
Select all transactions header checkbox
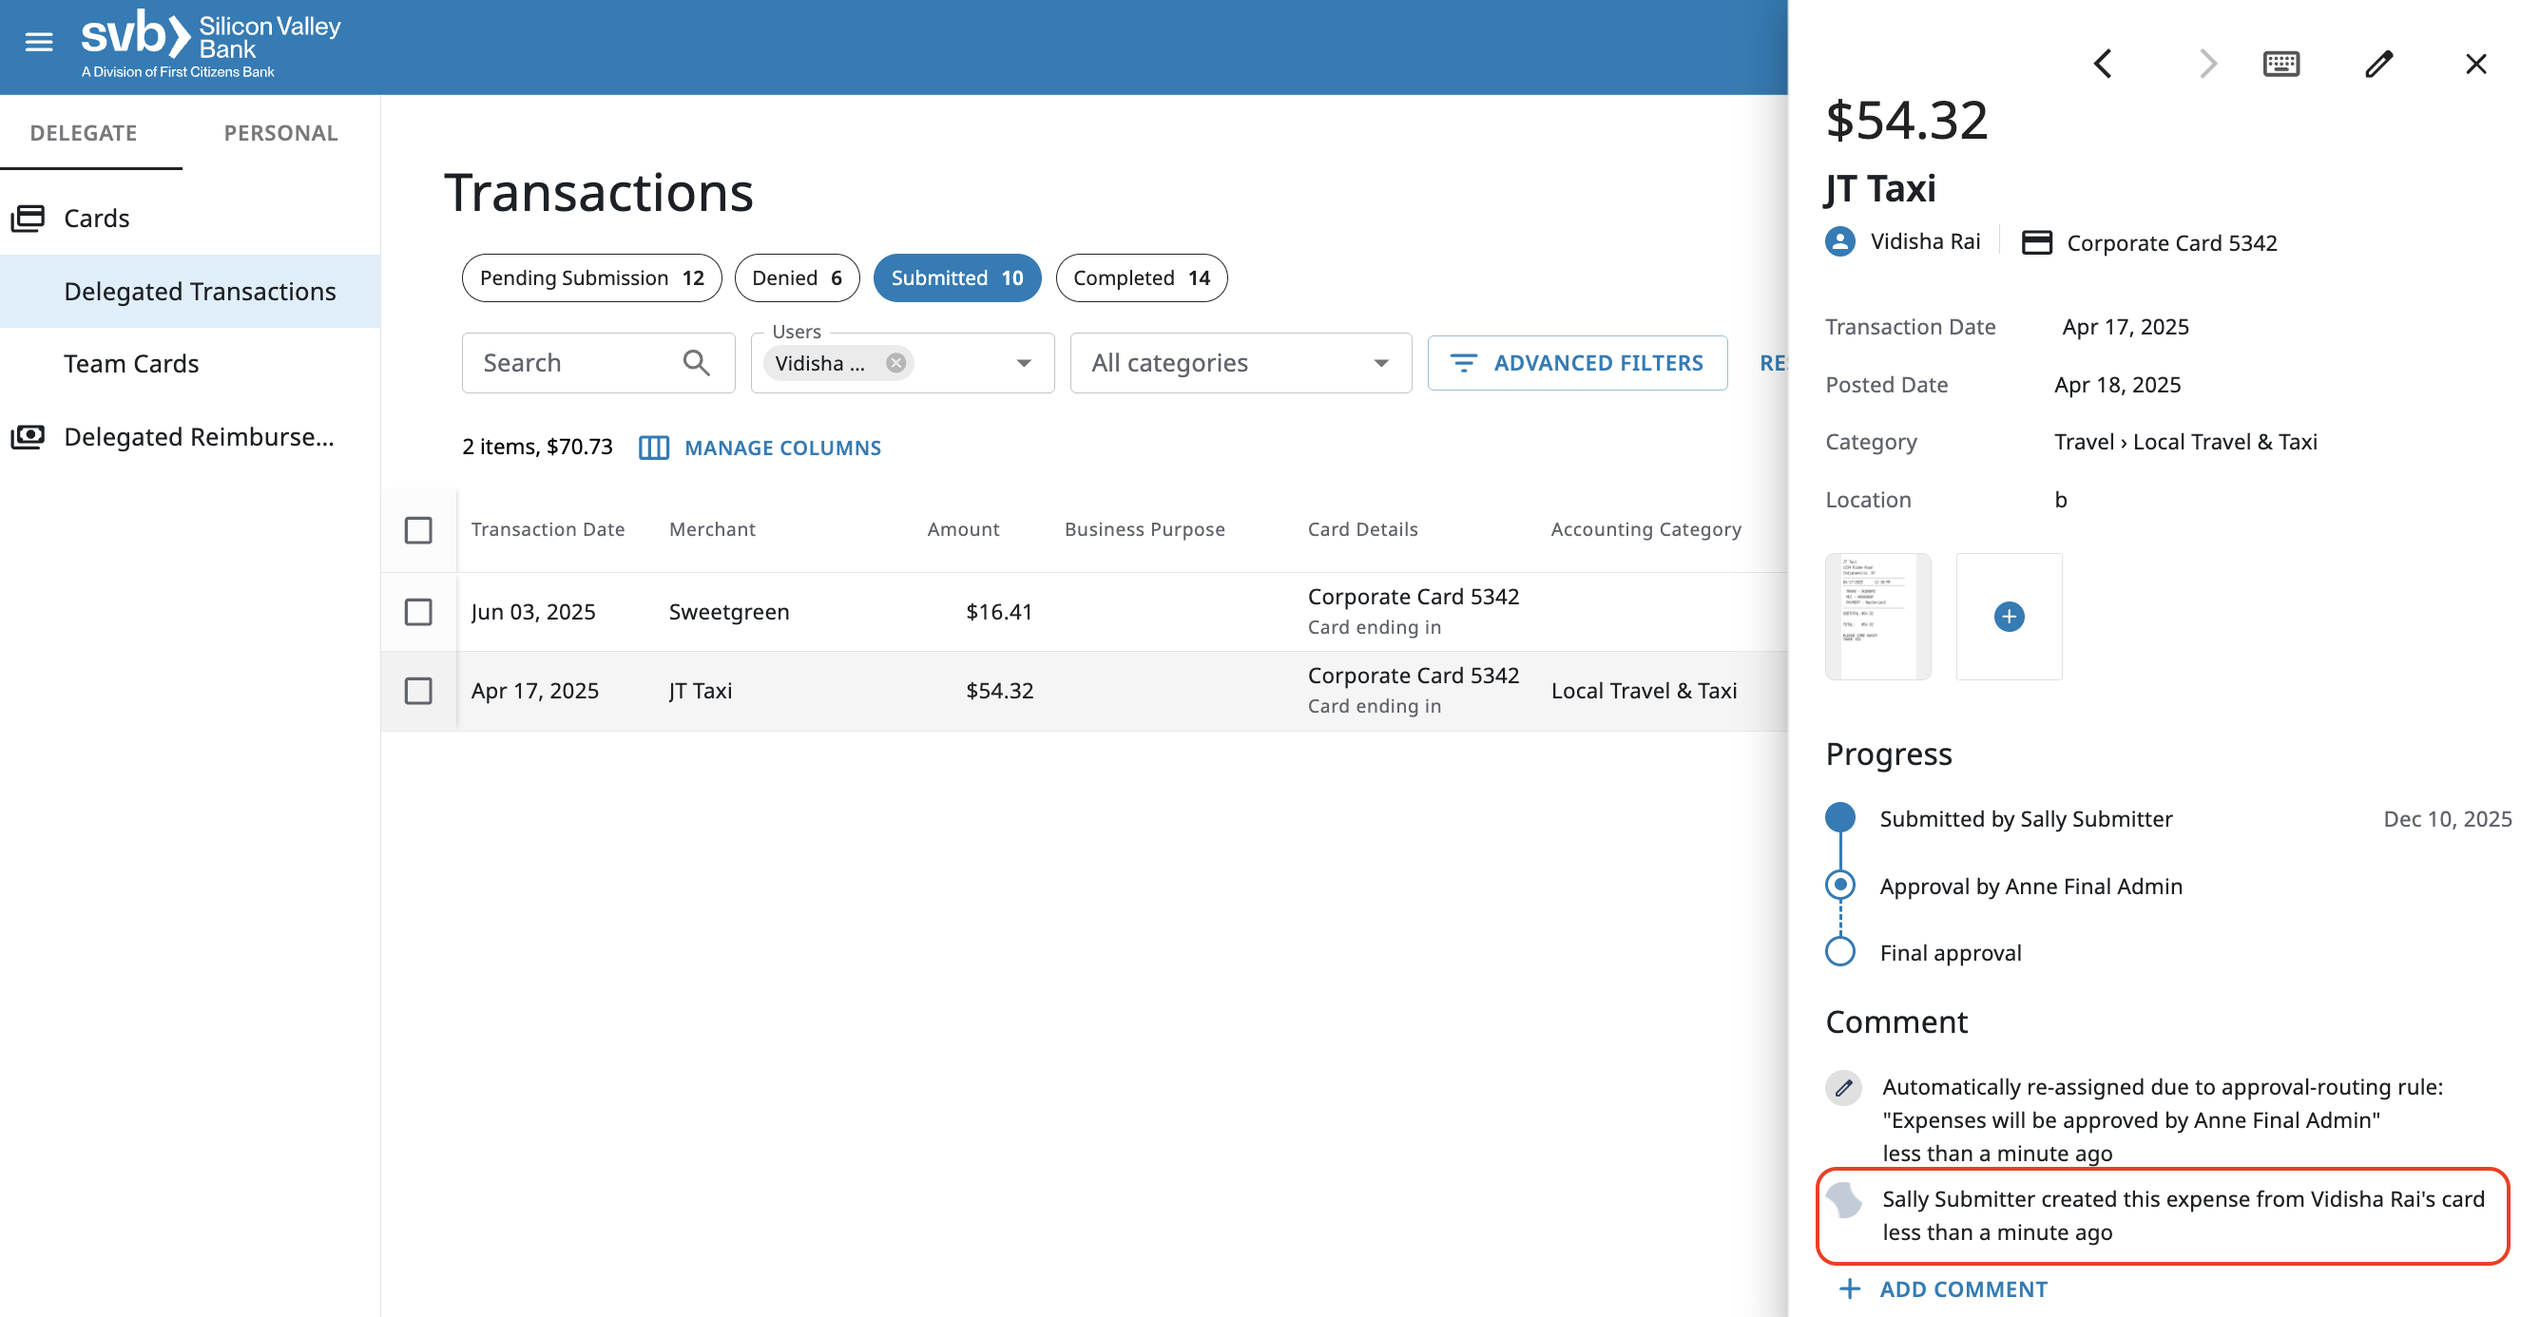pyautogui.click(x=418, y=530)
